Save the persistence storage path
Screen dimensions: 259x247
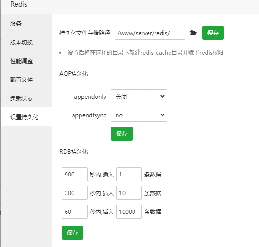pyautogui.click(x=213, y=33)
